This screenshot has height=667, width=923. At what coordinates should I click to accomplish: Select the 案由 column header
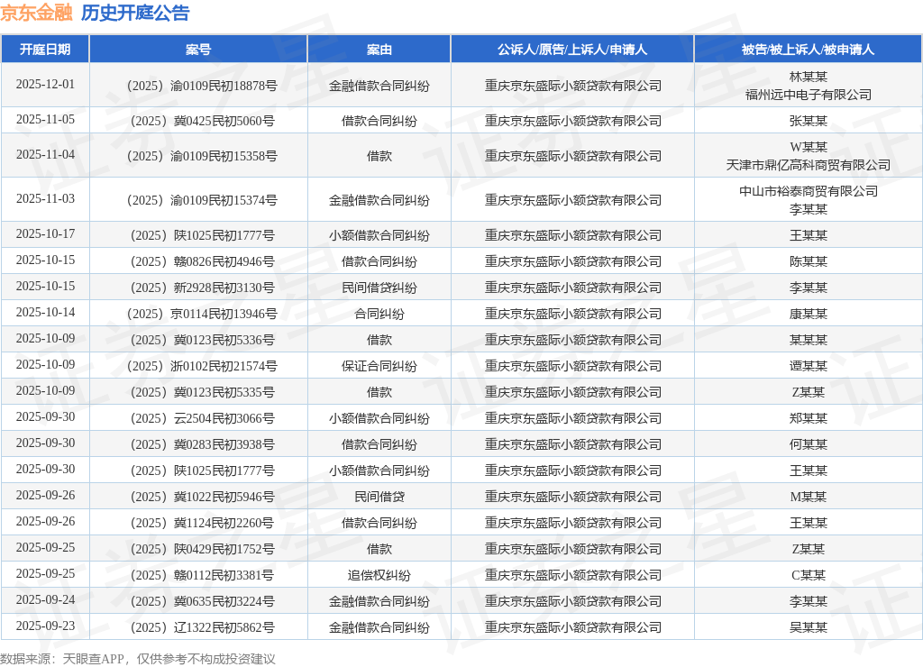pos(379,50)
